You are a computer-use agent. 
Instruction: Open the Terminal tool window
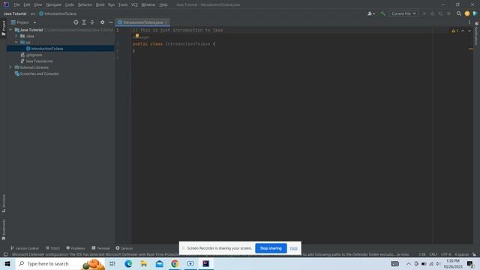(x=100, y=248)
